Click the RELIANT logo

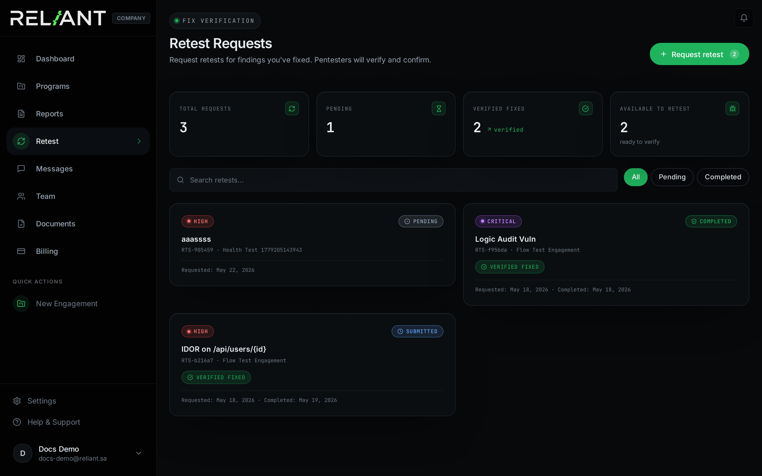(x=58, y=18)
